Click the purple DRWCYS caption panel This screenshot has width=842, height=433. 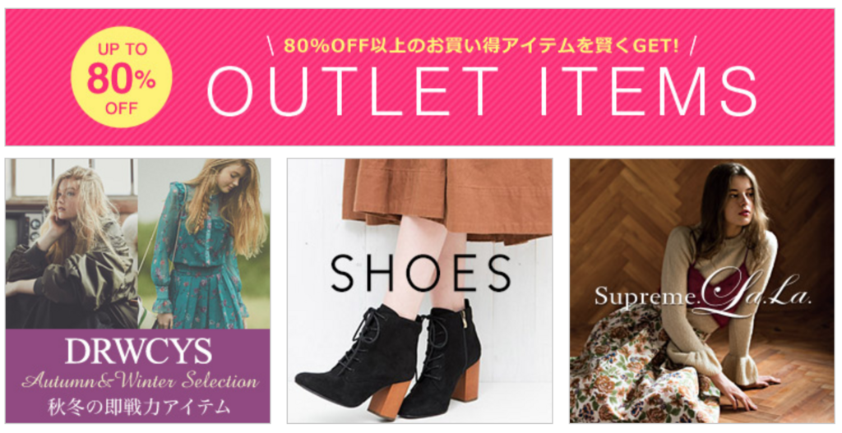[x=138, y=376]
